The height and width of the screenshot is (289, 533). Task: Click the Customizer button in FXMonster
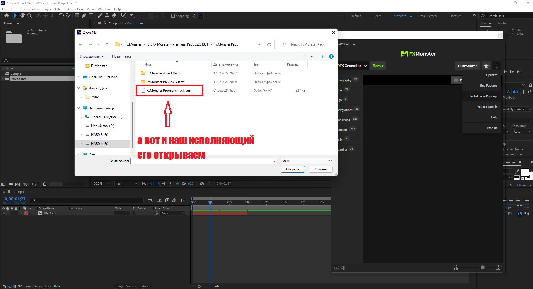[468, 66]
